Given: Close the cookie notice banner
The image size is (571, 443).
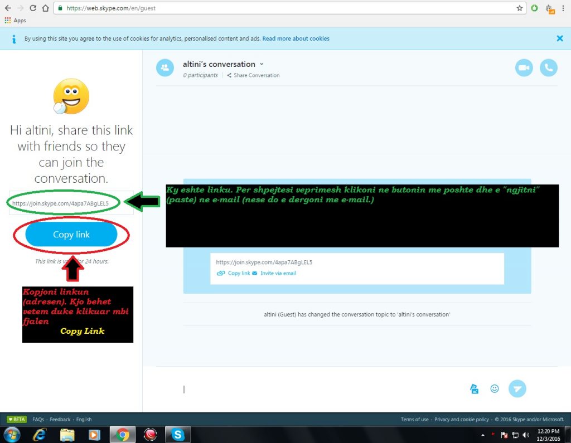Looking at the screenshot, I should [x=560, y=38].
